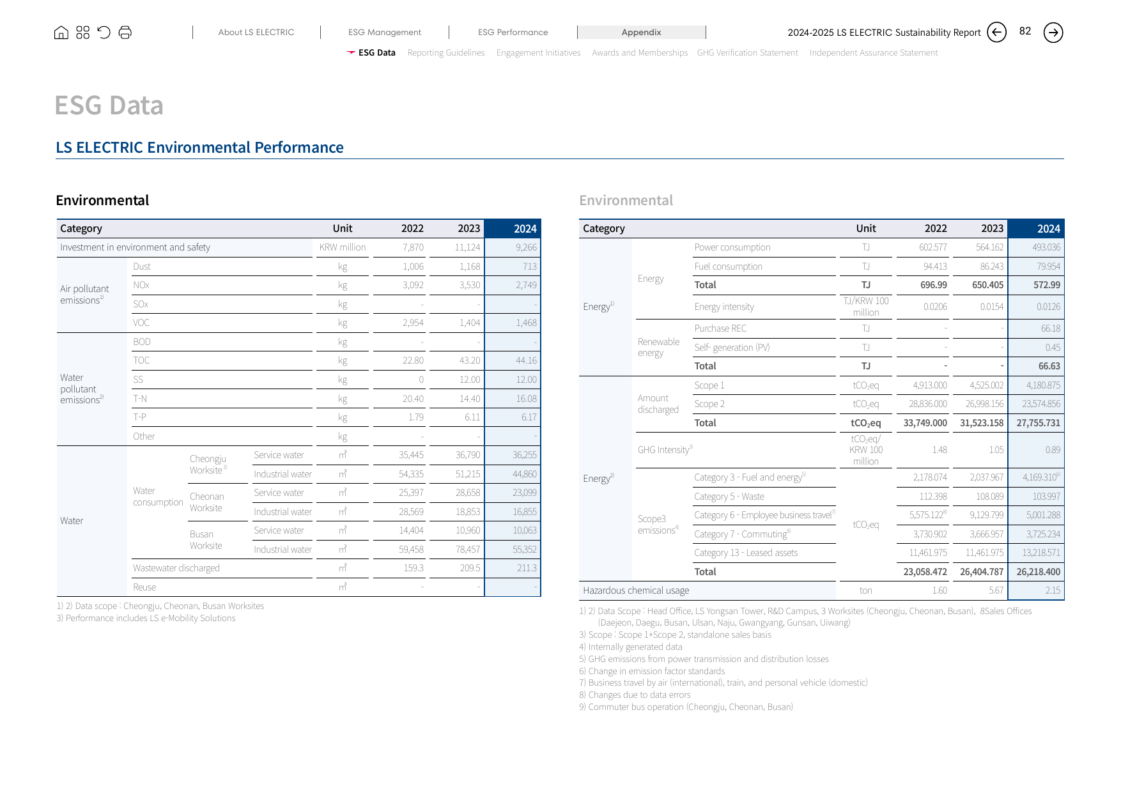Click the 'Investment in environment and safety' row label
The image size is (1121, 793).
coord(135,247)
